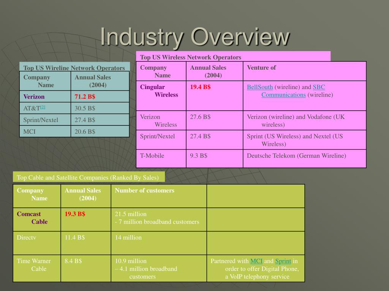Click the Top US Wireline Network Operators heading

[x=74, y=68]
